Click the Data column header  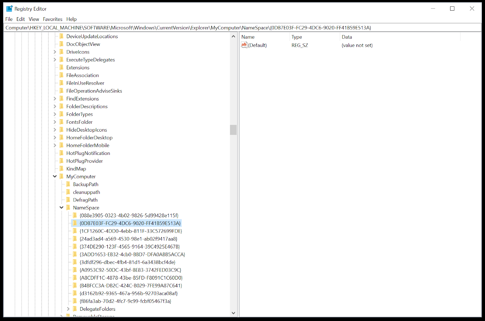click(x=400, y=37)
